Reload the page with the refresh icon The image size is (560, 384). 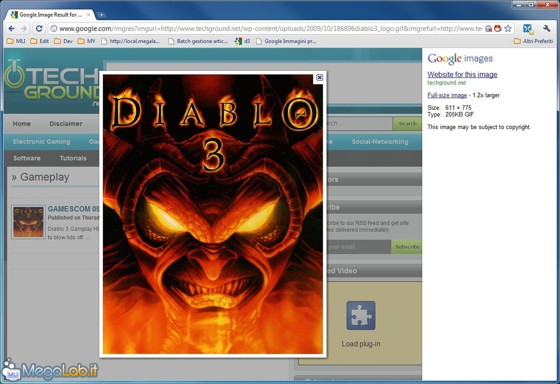tap(39, 29)
